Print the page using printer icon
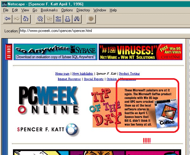This screenshot has width=190, height=155. [68, 19]
